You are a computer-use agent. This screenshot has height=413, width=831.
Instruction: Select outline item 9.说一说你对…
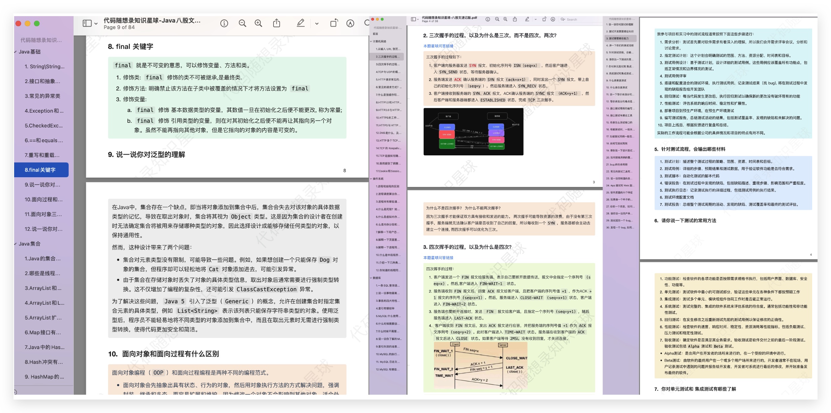click(x=42, y=185)
